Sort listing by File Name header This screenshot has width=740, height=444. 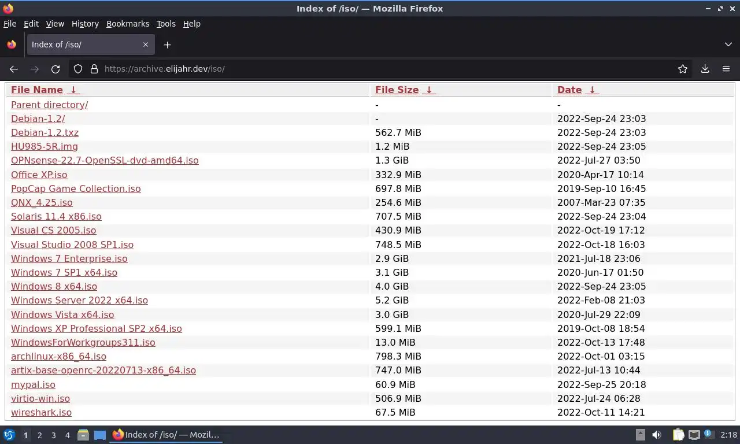tap(37, 90)
